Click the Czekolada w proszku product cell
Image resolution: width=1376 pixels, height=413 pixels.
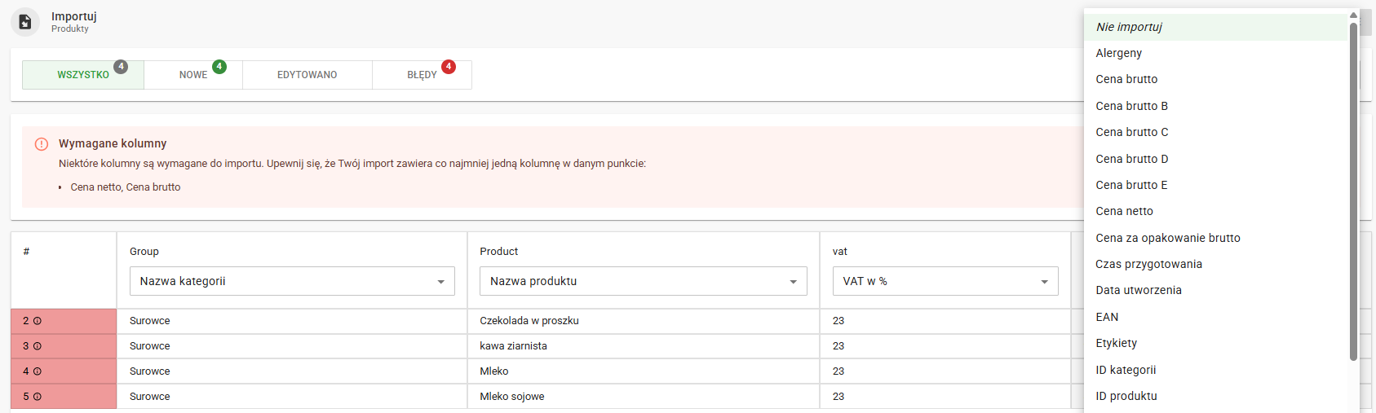coord(529,321)
